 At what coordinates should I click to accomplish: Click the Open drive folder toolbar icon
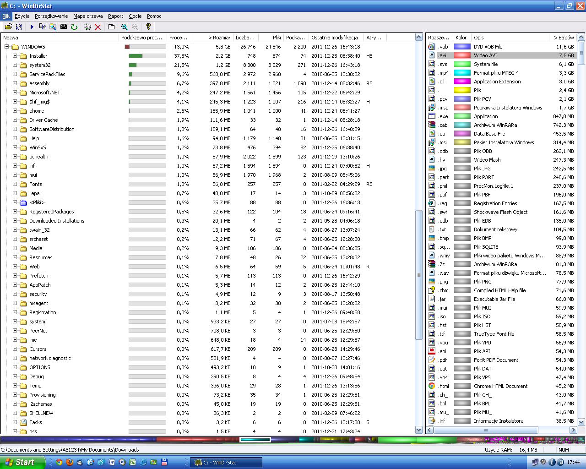click(x=8, y=27)
